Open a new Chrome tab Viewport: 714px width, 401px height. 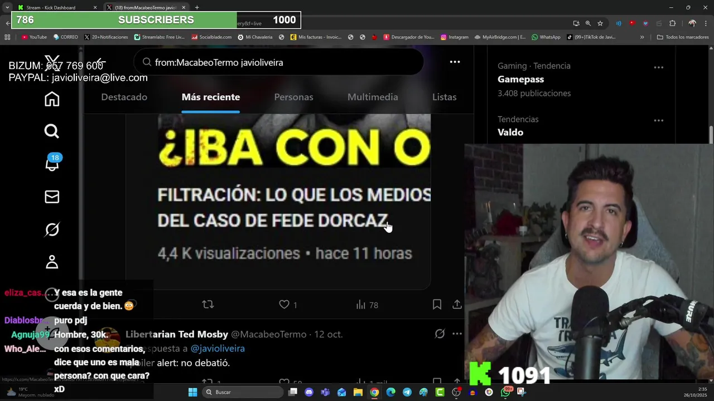(x=197, y=7)
